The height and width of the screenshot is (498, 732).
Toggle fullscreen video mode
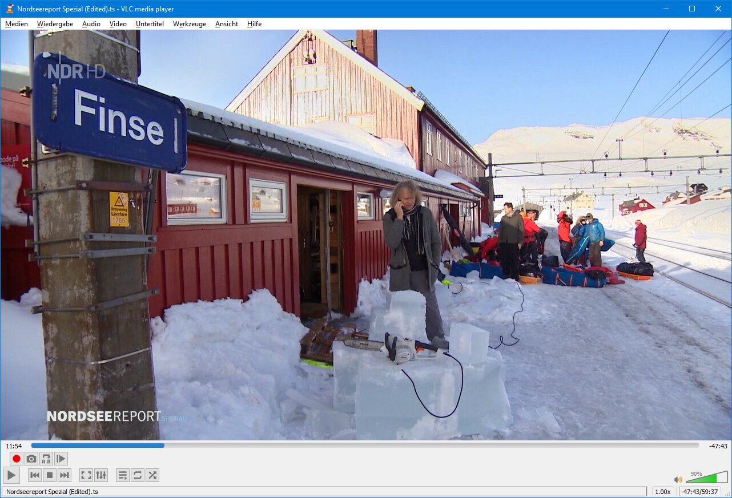86,475
